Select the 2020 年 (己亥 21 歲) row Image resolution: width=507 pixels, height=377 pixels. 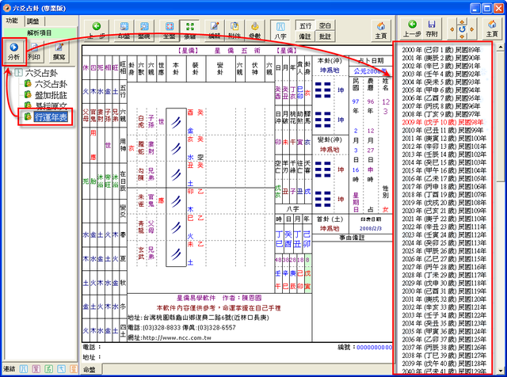tap(444, 211)
